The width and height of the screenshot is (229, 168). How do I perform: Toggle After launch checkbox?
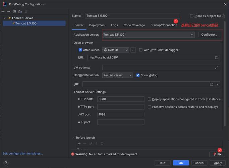(80, 50)
